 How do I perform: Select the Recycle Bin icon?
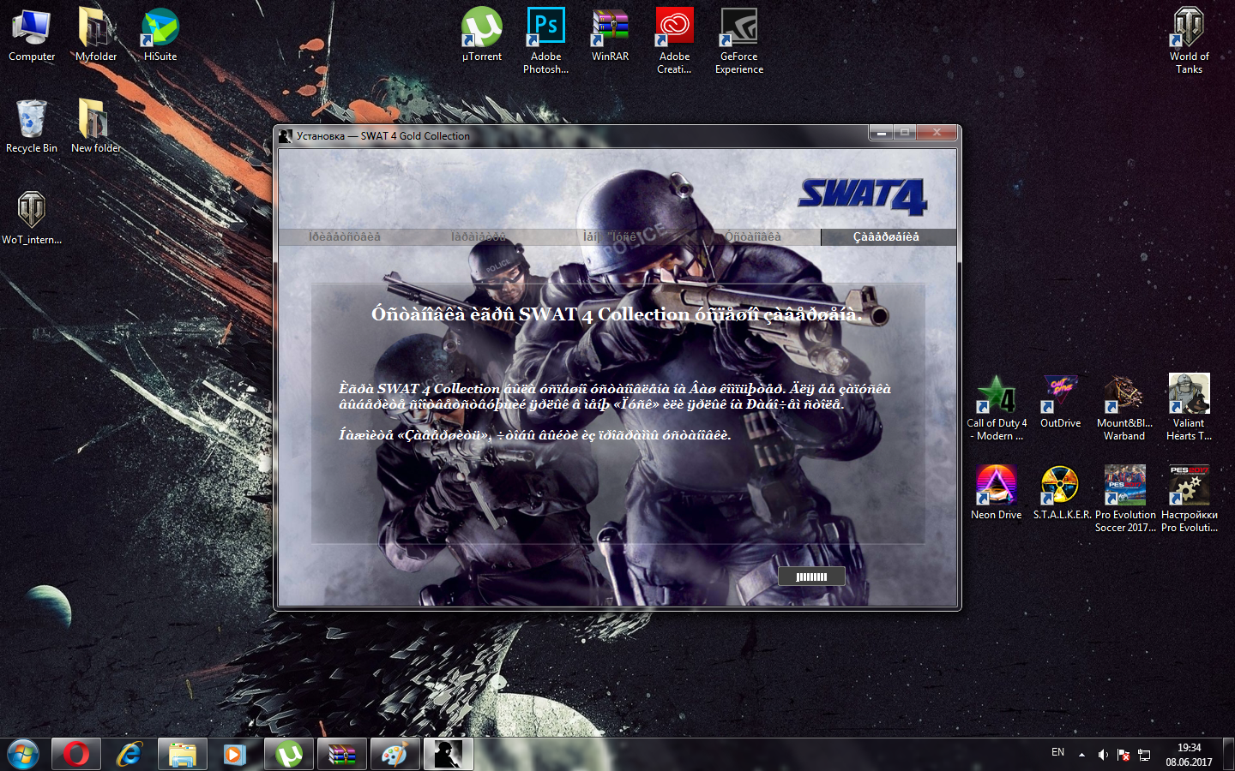tap(32, 119)
